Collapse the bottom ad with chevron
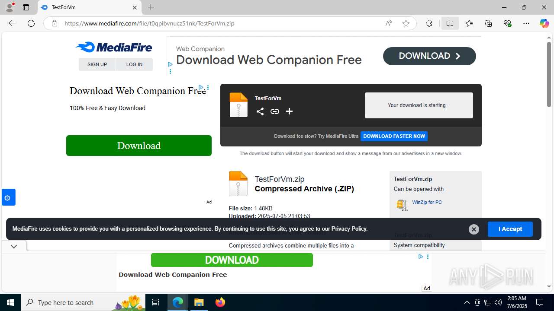The width and height of the screenshot is (554, 311). tap(14, 246)
